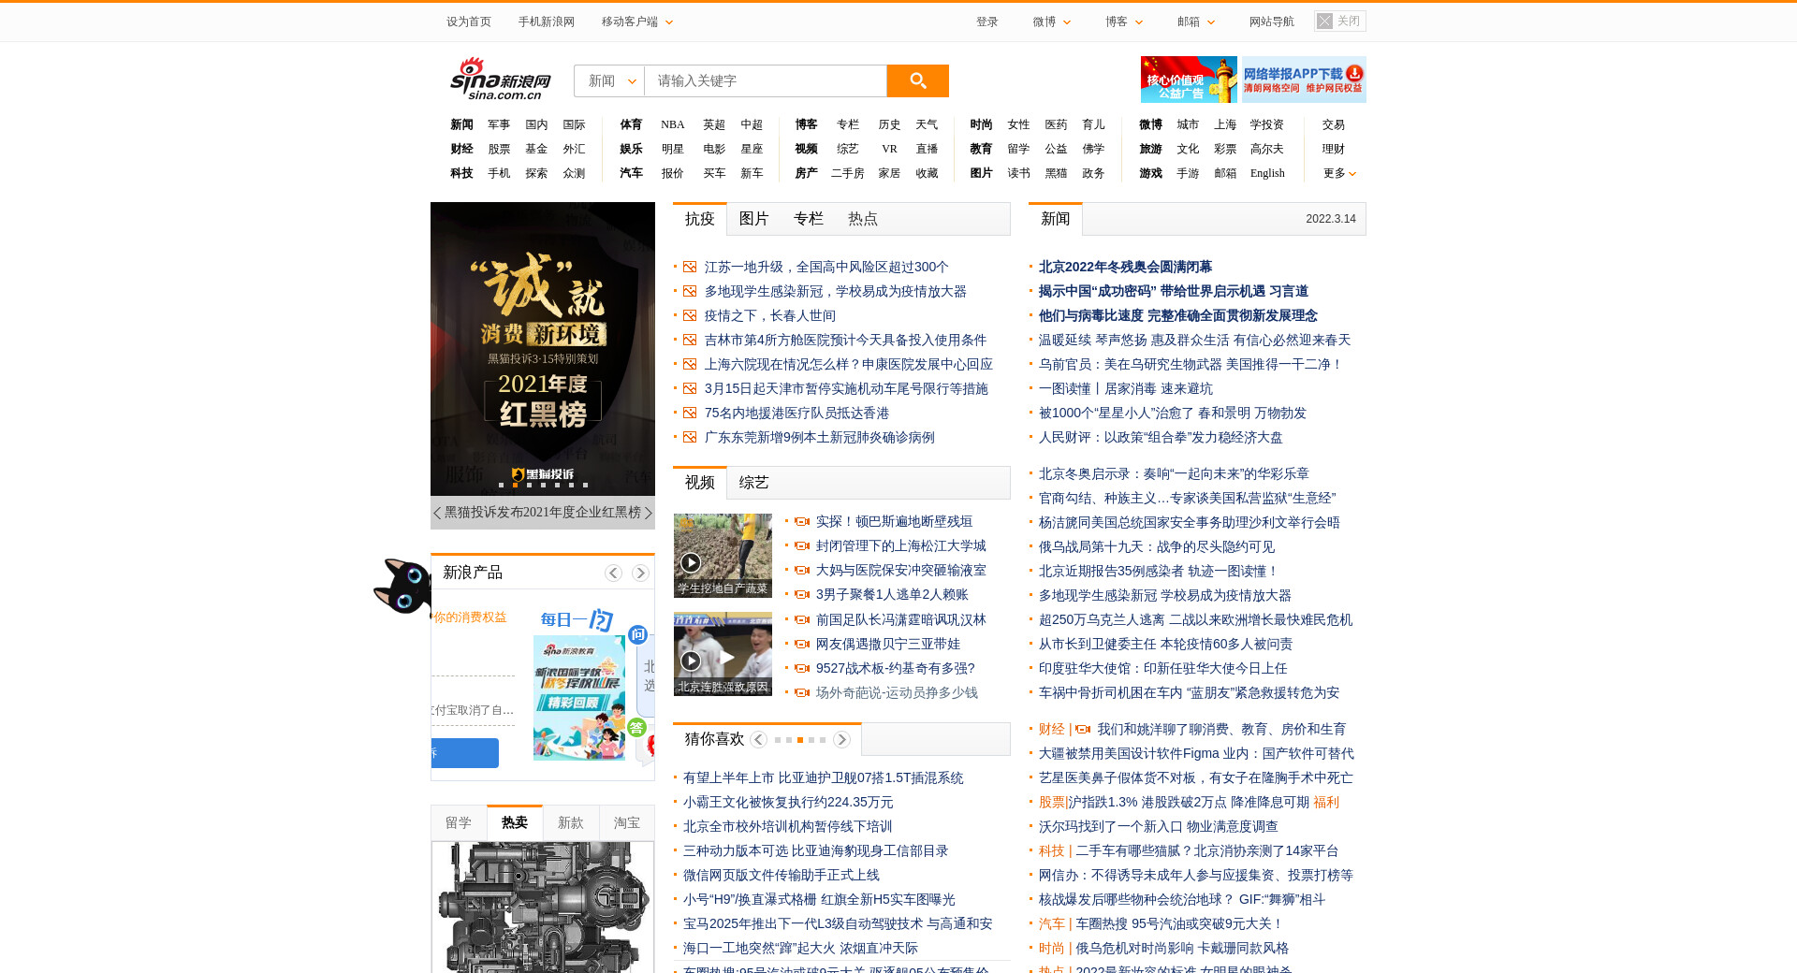Click video icon beside 9527战术板-约基奇有多强?
The height and width of the screenshot is (973, 1797).
coord(802,669)
